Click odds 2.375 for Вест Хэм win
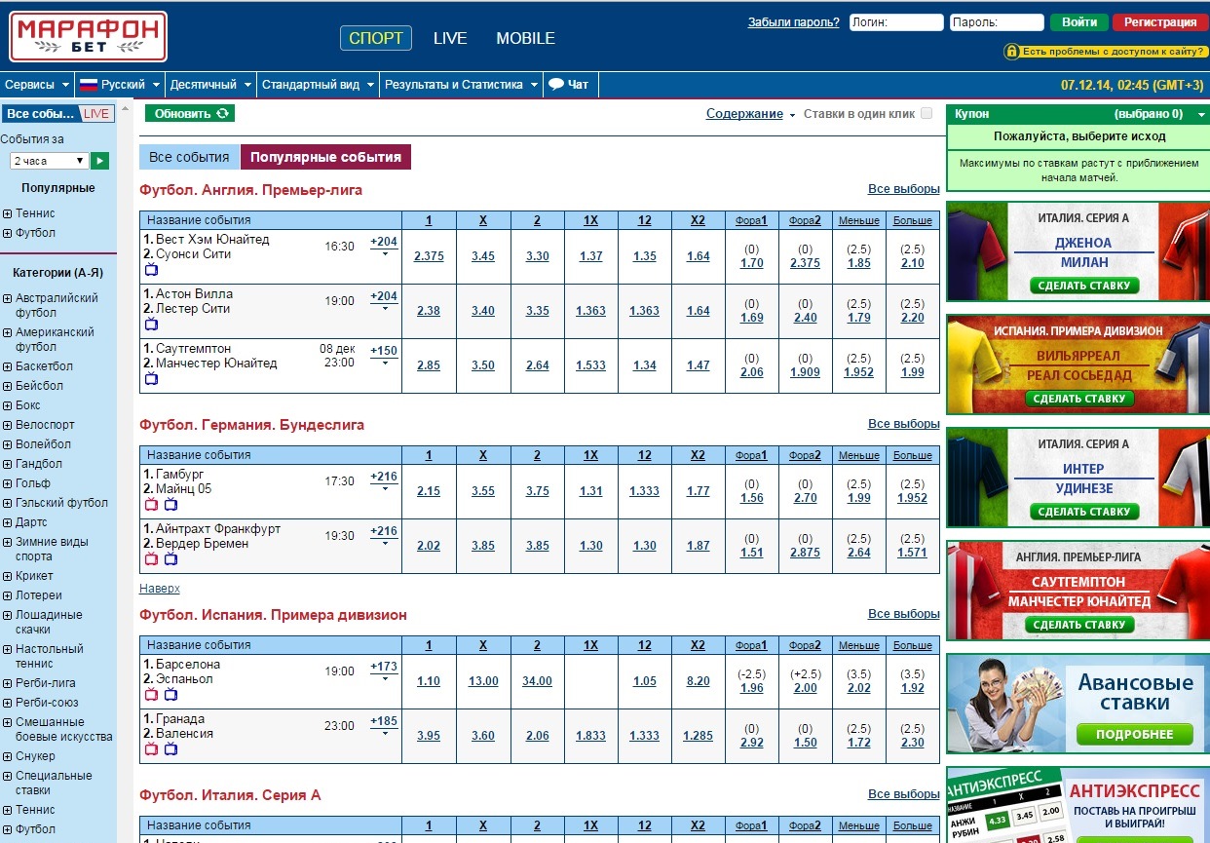This screenshot has height=843, width=1210. (429, 256)
